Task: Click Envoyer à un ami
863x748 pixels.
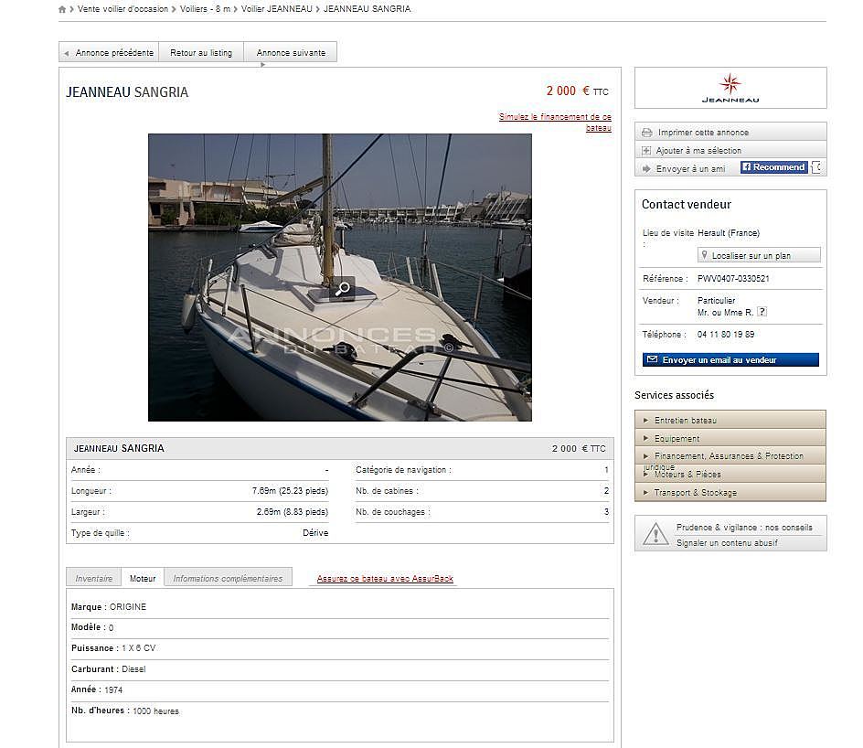Action: tap(691, 169)
